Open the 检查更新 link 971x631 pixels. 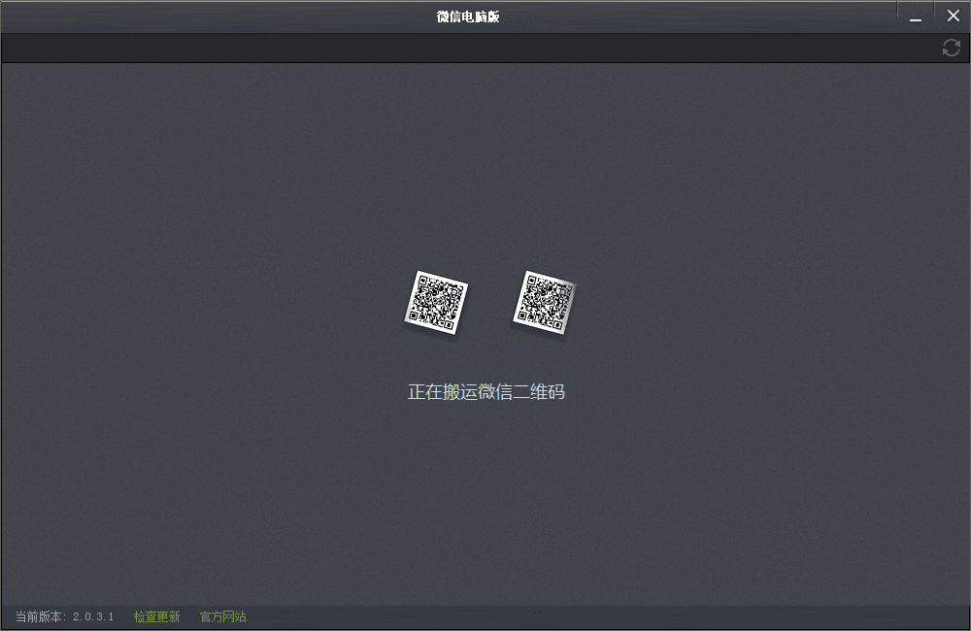click(156, 616)
